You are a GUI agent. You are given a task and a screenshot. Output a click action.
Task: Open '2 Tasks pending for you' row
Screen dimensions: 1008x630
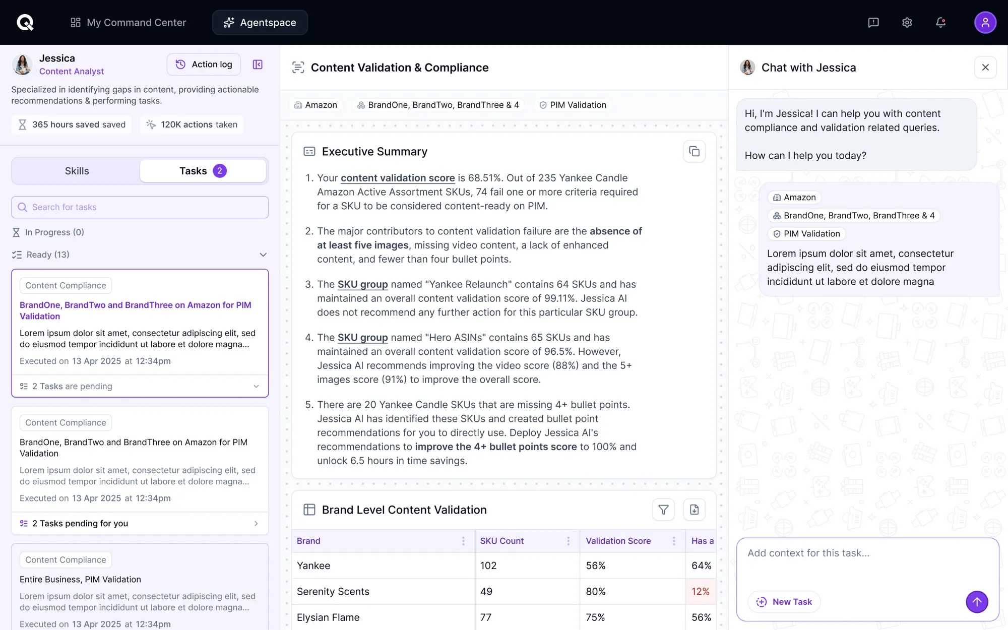[x=140, y=523]
